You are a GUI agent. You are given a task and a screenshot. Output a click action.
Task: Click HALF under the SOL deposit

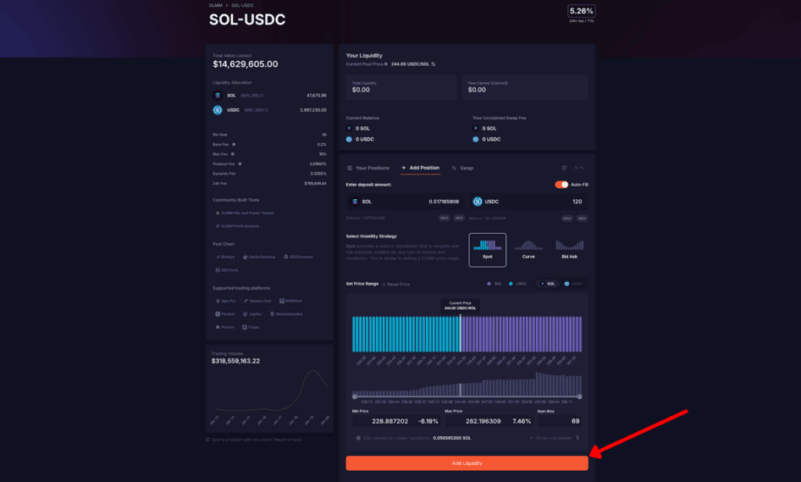(x=444, y=219)
